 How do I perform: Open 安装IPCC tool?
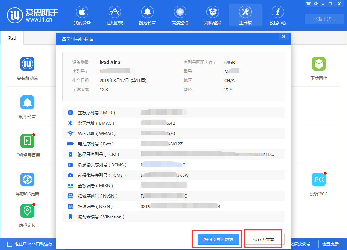tap(319, 184)
